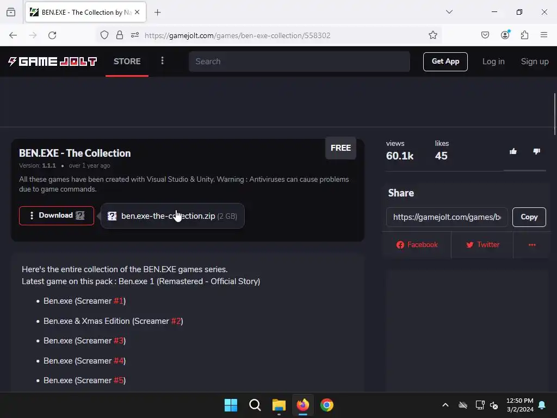Image resolution: width=557 pixels, height=418 pixels.
Task: Show hidden system tray icons
Action: pyautogui.click(x=445, y=405)
